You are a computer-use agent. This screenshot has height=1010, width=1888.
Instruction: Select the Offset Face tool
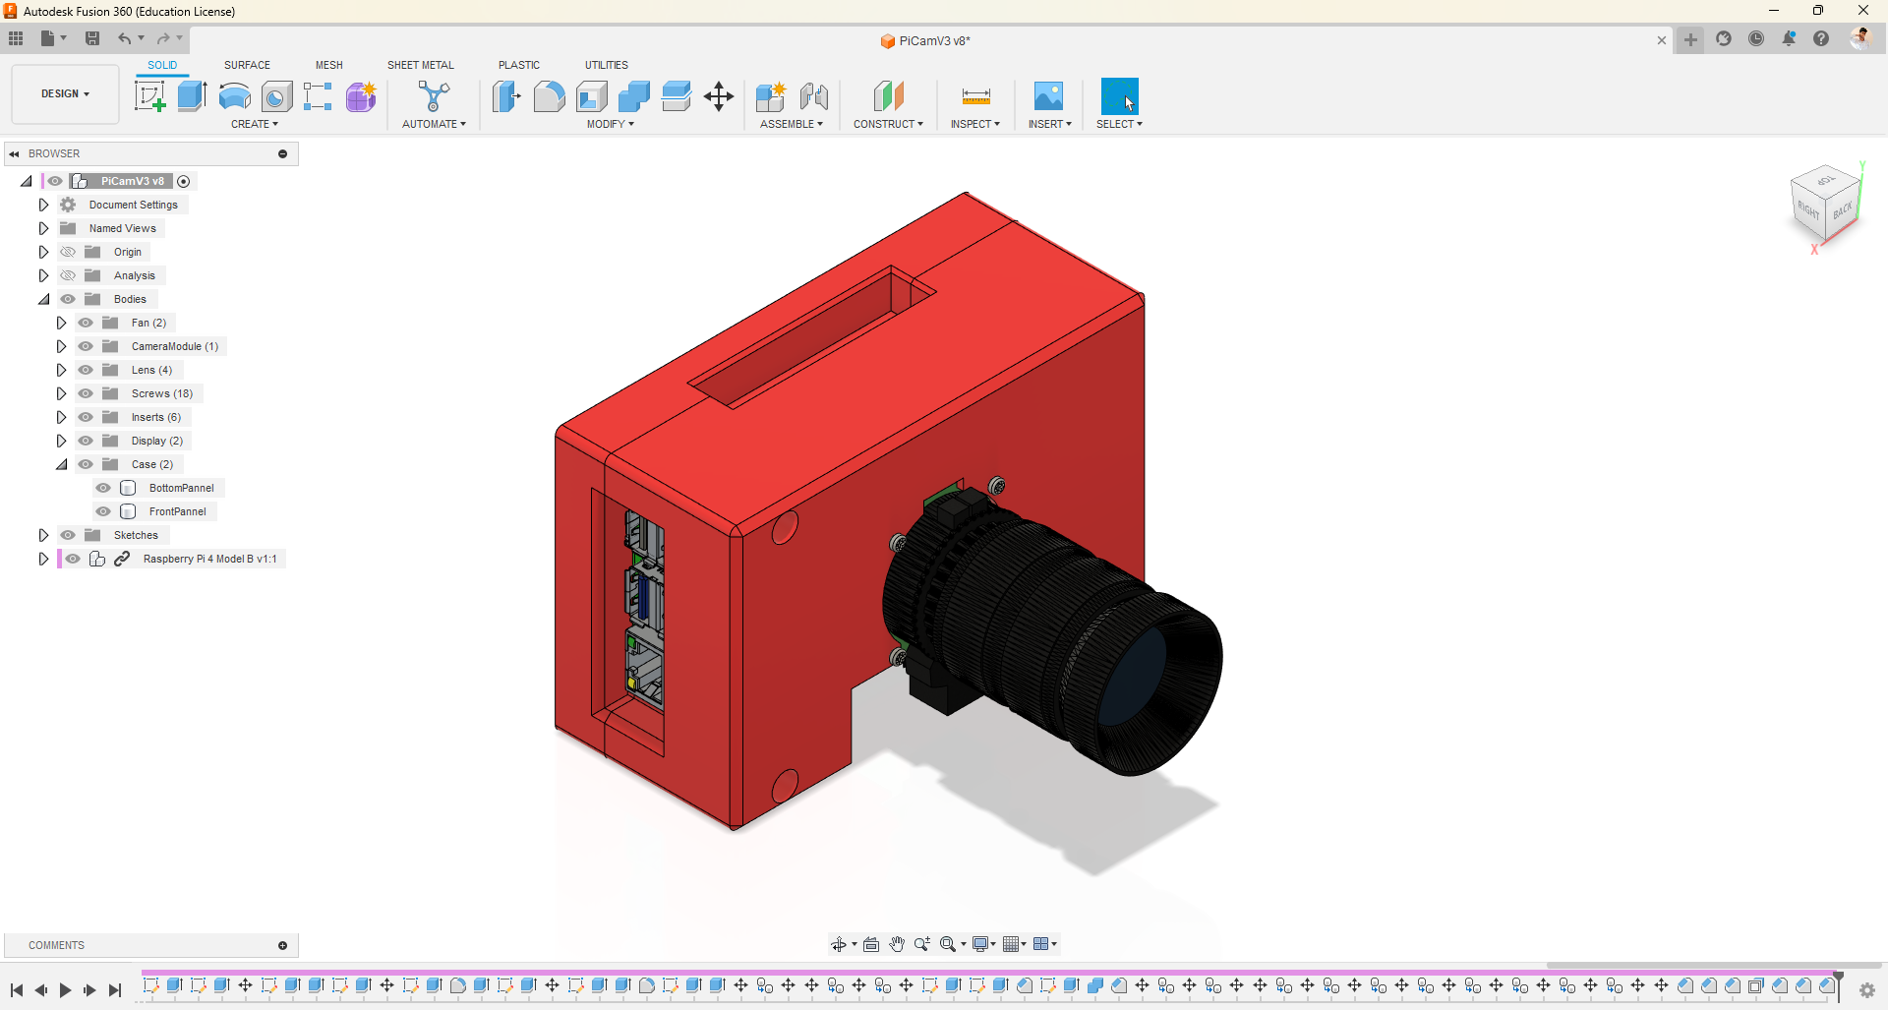tap(677, 96)
